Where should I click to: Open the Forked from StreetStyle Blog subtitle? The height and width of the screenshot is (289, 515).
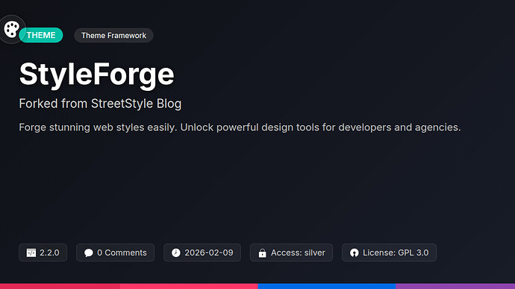point(100,104)
